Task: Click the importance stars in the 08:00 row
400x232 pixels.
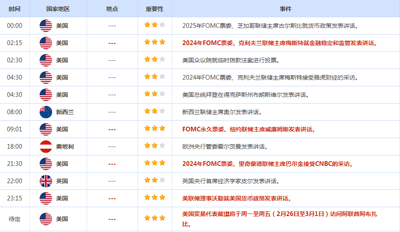Action: pos(155,111)
